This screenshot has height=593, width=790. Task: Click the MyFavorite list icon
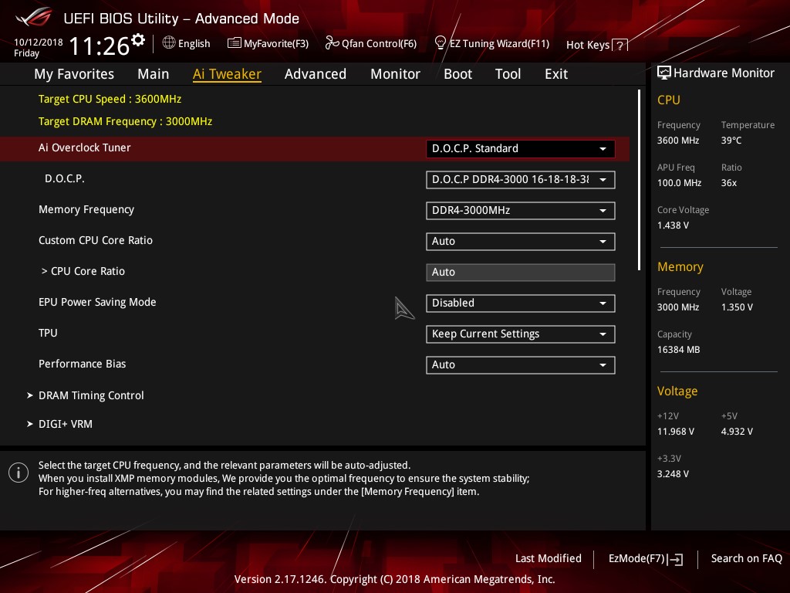coord(235,43)
